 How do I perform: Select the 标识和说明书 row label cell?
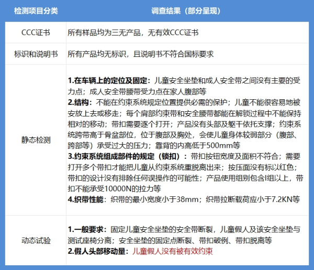click(36, 54)
